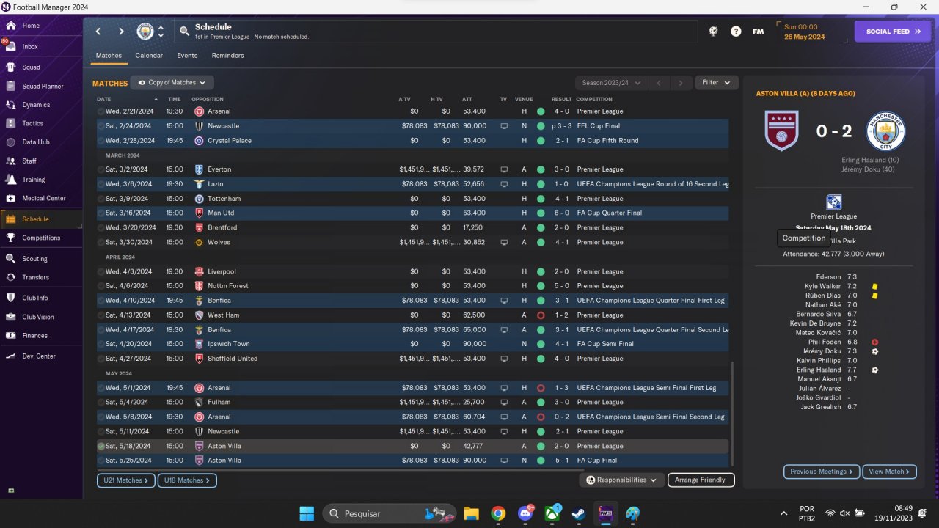Viewport: 939px width, 528px height.
Task: Click the Opposition column header
Action: tap(208, 100)
